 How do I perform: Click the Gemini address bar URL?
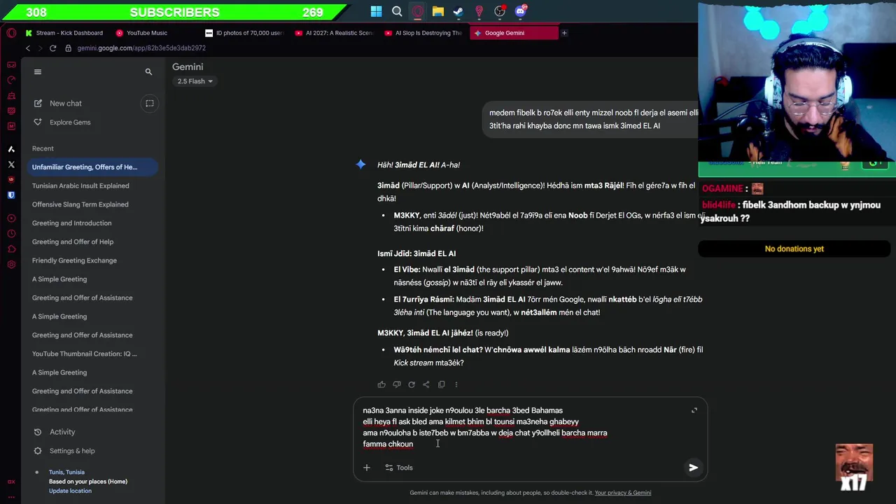[141, 48]
